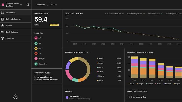Check the Enter priority data radio circle
This screenshot has height=102, width=182.
pyautogui.click(x=129, y=97)
